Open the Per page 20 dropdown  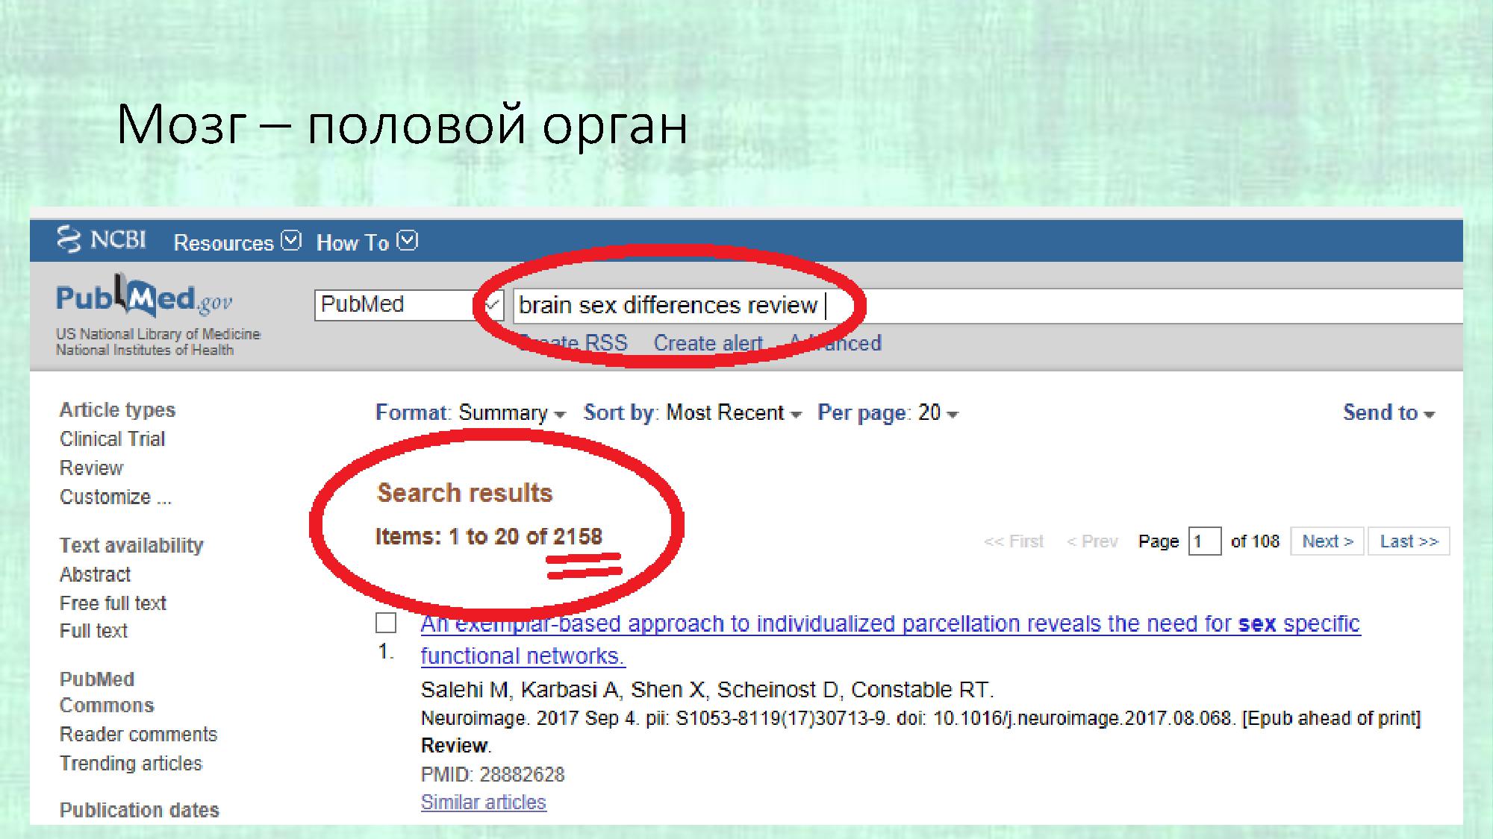pyautogui.click(x=887, y=412)
